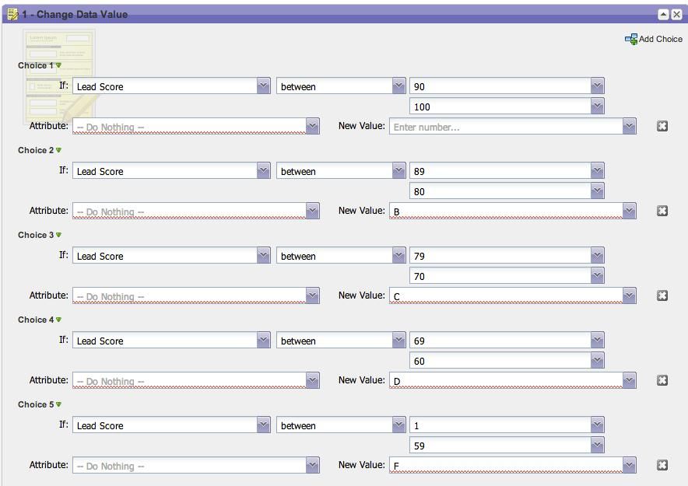Collapse the flow step with the up arrow
The image size is (688, 486).
(663, 15)
